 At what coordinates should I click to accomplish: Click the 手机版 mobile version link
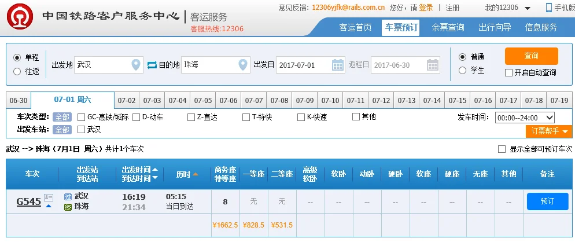pos(565,8)
